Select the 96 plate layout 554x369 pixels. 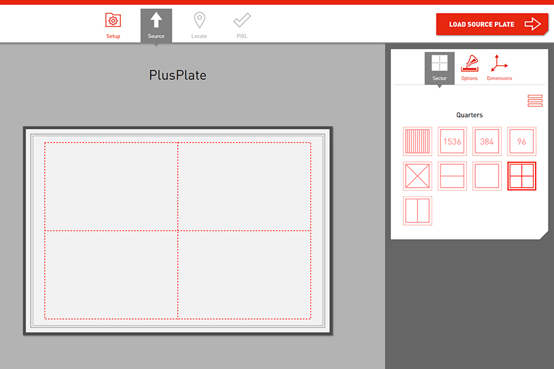[521, 141]
